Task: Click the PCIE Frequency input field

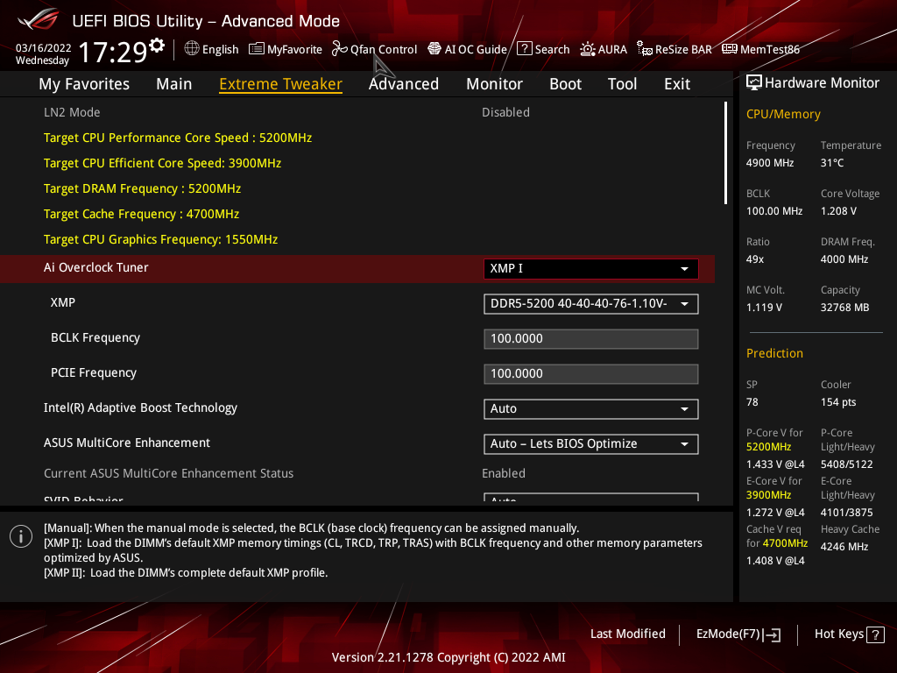Action: [591, 373]
